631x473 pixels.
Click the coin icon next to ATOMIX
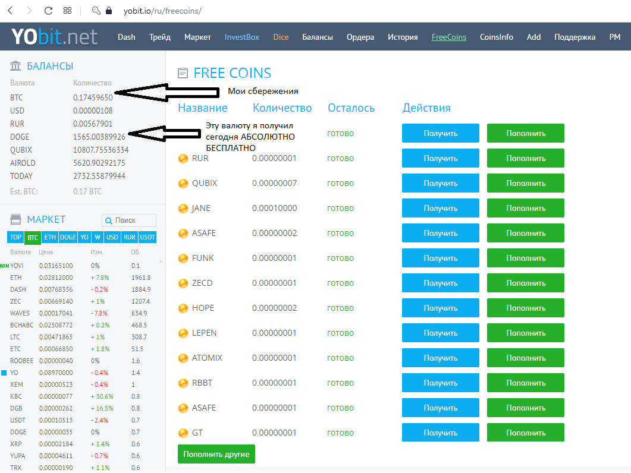click(x=183, y=358)
